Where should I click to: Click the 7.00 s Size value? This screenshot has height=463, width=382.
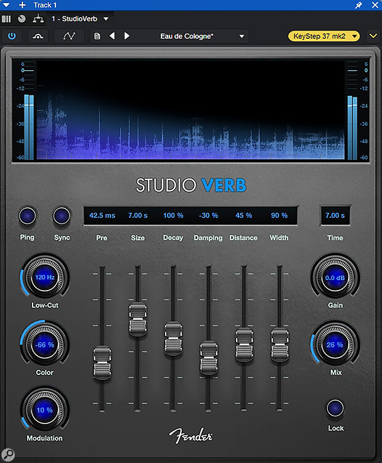137,215
